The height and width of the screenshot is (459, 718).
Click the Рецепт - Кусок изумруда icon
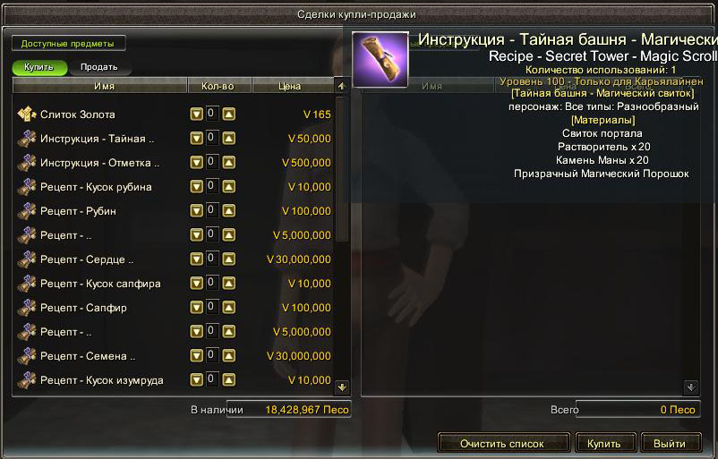(27, 380)
